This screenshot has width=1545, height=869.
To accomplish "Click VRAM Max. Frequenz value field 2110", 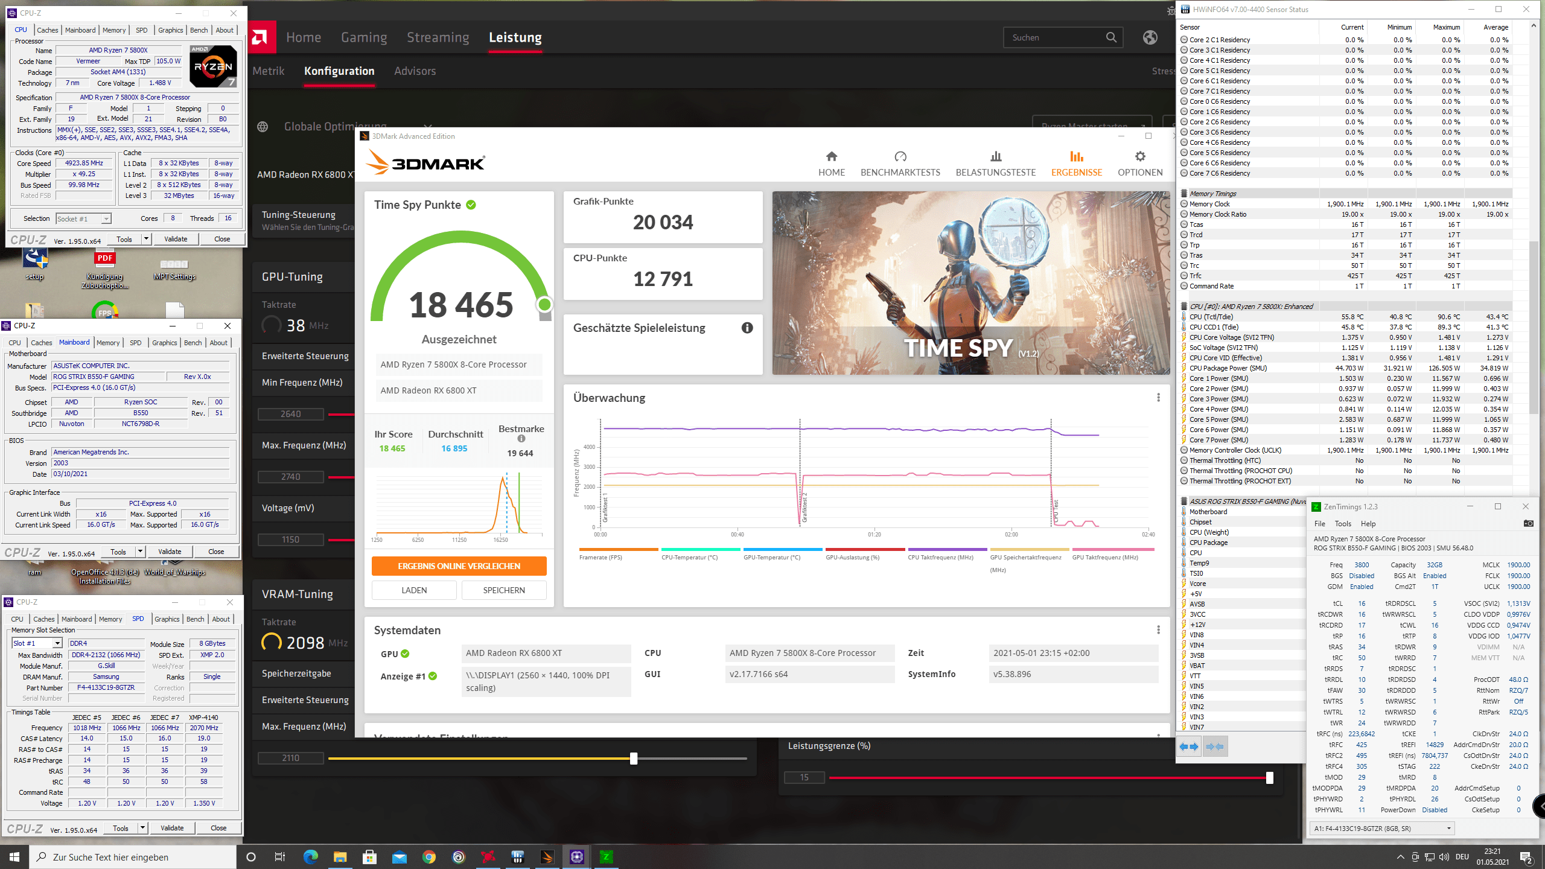I will (290, 758).
